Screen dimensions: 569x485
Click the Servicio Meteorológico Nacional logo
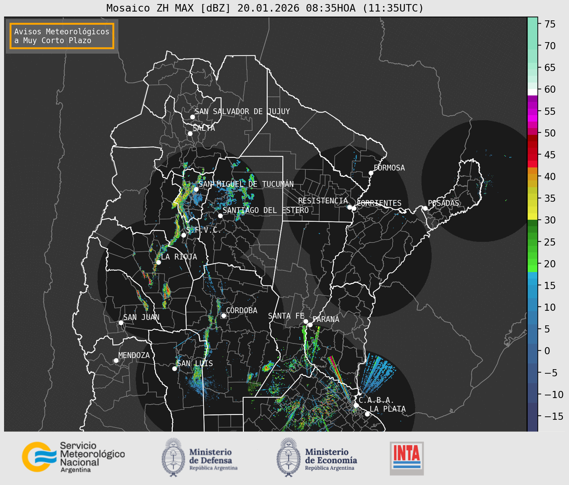73,457
